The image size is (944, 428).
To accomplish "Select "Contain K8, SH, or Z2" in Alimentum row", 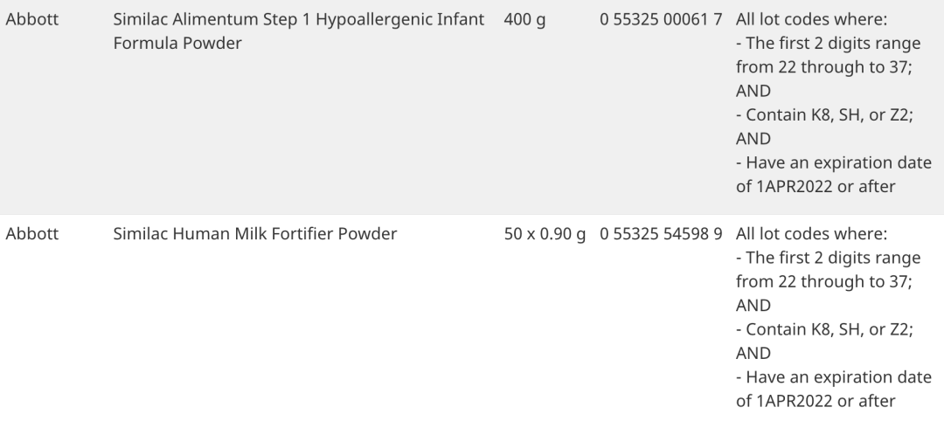I will tap(819, 115).
